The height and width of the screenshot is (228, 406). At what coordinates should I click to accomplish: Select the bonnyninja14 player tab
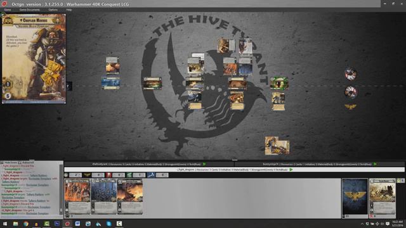pyautogui.click(x=319, y=164)
